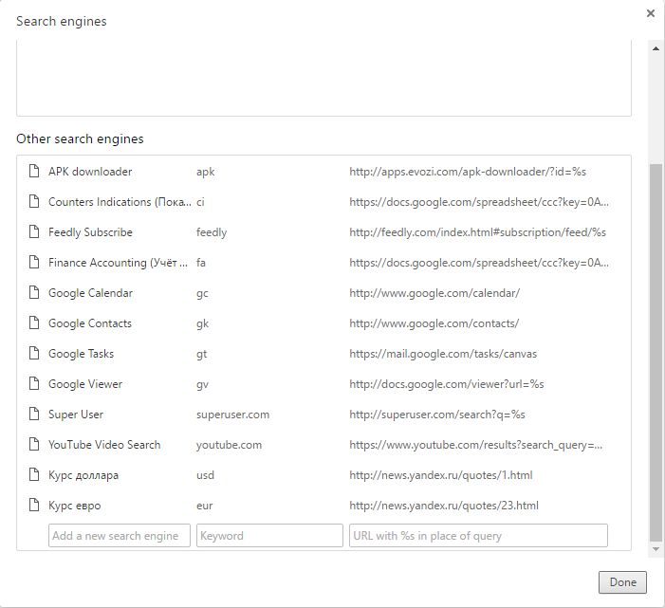Click the feedly keyword

(212, 232)
